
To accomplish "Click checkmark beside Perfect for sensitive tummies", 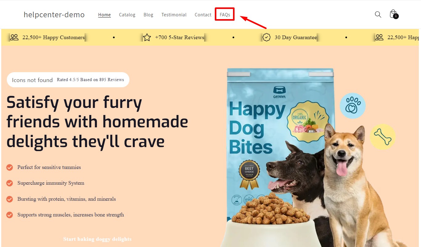I will pyautogui.click(x=10, y=167).
